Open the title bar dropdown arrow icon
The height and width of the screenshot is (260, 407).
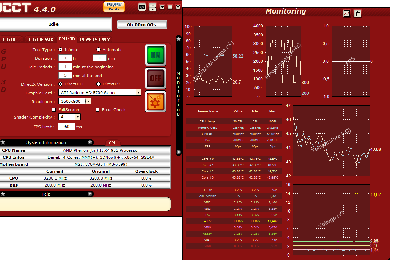[x=162, y=7]
